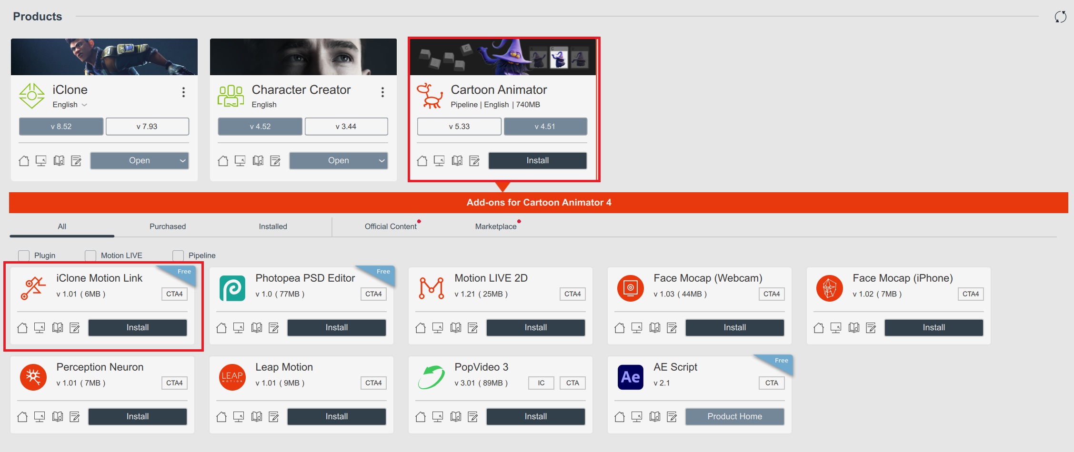
Task: Check the Motion LIVE filter checkbox
Action: 90,255
